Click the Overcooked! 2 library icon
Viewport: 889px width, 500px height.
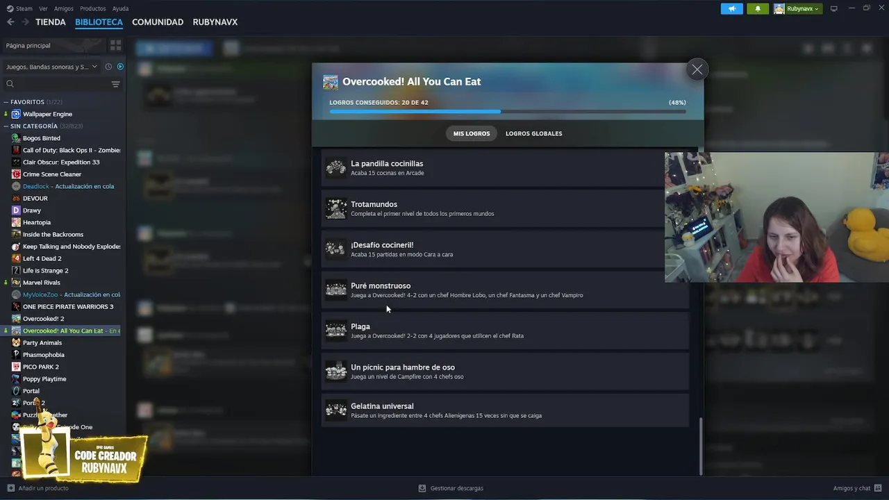(x=16, y=319)
